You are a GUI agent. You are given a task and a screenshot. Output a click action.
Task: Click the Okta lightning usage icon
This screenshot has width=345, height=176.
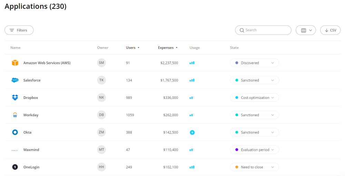click(x=192, y=132)
